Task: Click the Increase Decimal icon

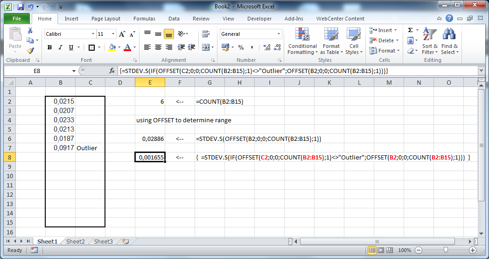Action: pyautogui.click(x=267, y=47)
